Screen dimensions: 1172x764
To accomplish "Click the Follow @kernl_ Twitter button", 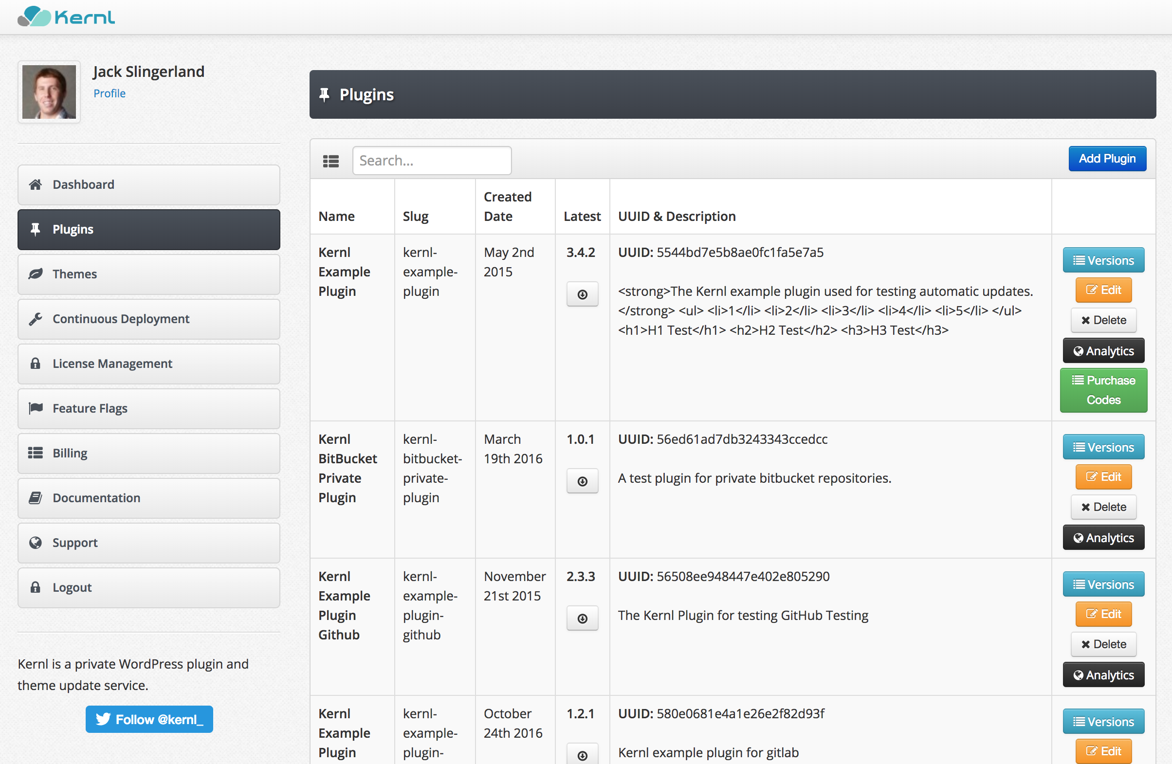I will [149, 719].
